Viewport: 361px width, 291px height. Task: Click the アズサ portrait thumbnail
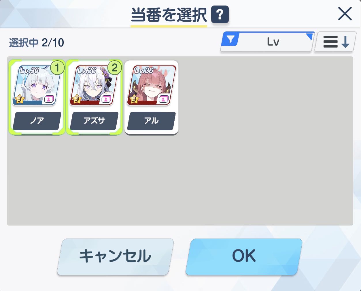click(94, 85)
